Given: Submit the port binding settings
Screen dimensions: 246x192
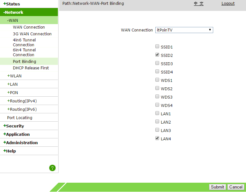Looking at the screenshot, I should 217,187.
